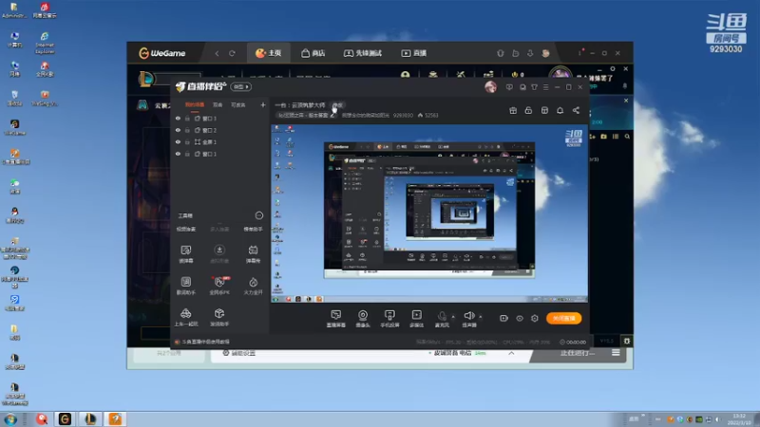Switch to the second scene tab
Image resolution: width=760 pixels, height=427 pixels.
[x=218, y=104]
